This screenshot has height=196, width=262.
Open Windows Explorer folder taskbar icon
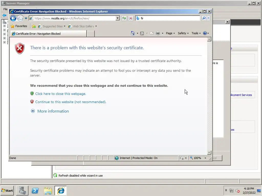pos(48,191)
